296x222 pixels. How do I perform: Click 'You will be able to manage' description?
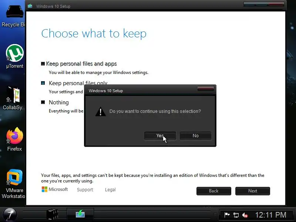click(x=98, y=73)
